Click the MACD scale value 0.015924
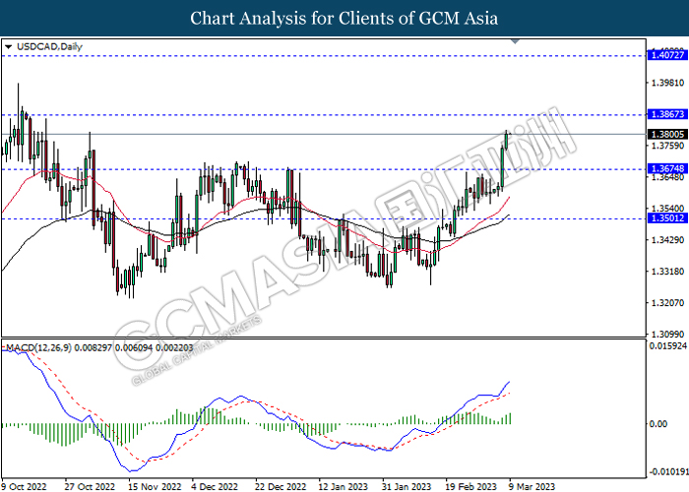Screen dimensions: 689x492 [668, 346]
